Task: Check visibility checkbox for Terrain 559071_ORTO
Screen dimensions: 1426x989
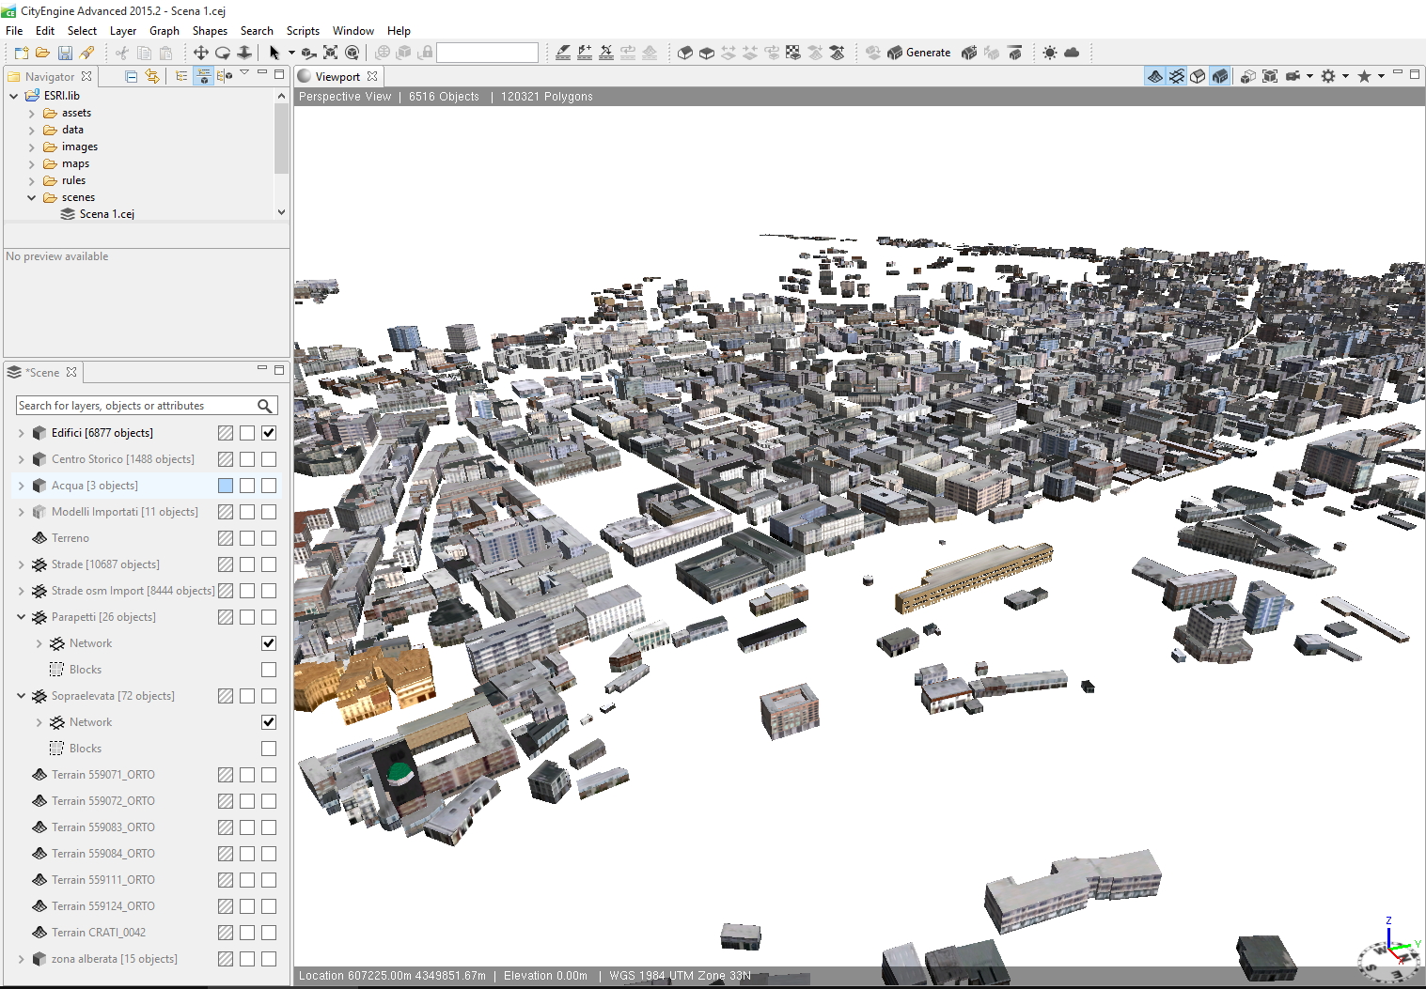Action: pos(269,775)
